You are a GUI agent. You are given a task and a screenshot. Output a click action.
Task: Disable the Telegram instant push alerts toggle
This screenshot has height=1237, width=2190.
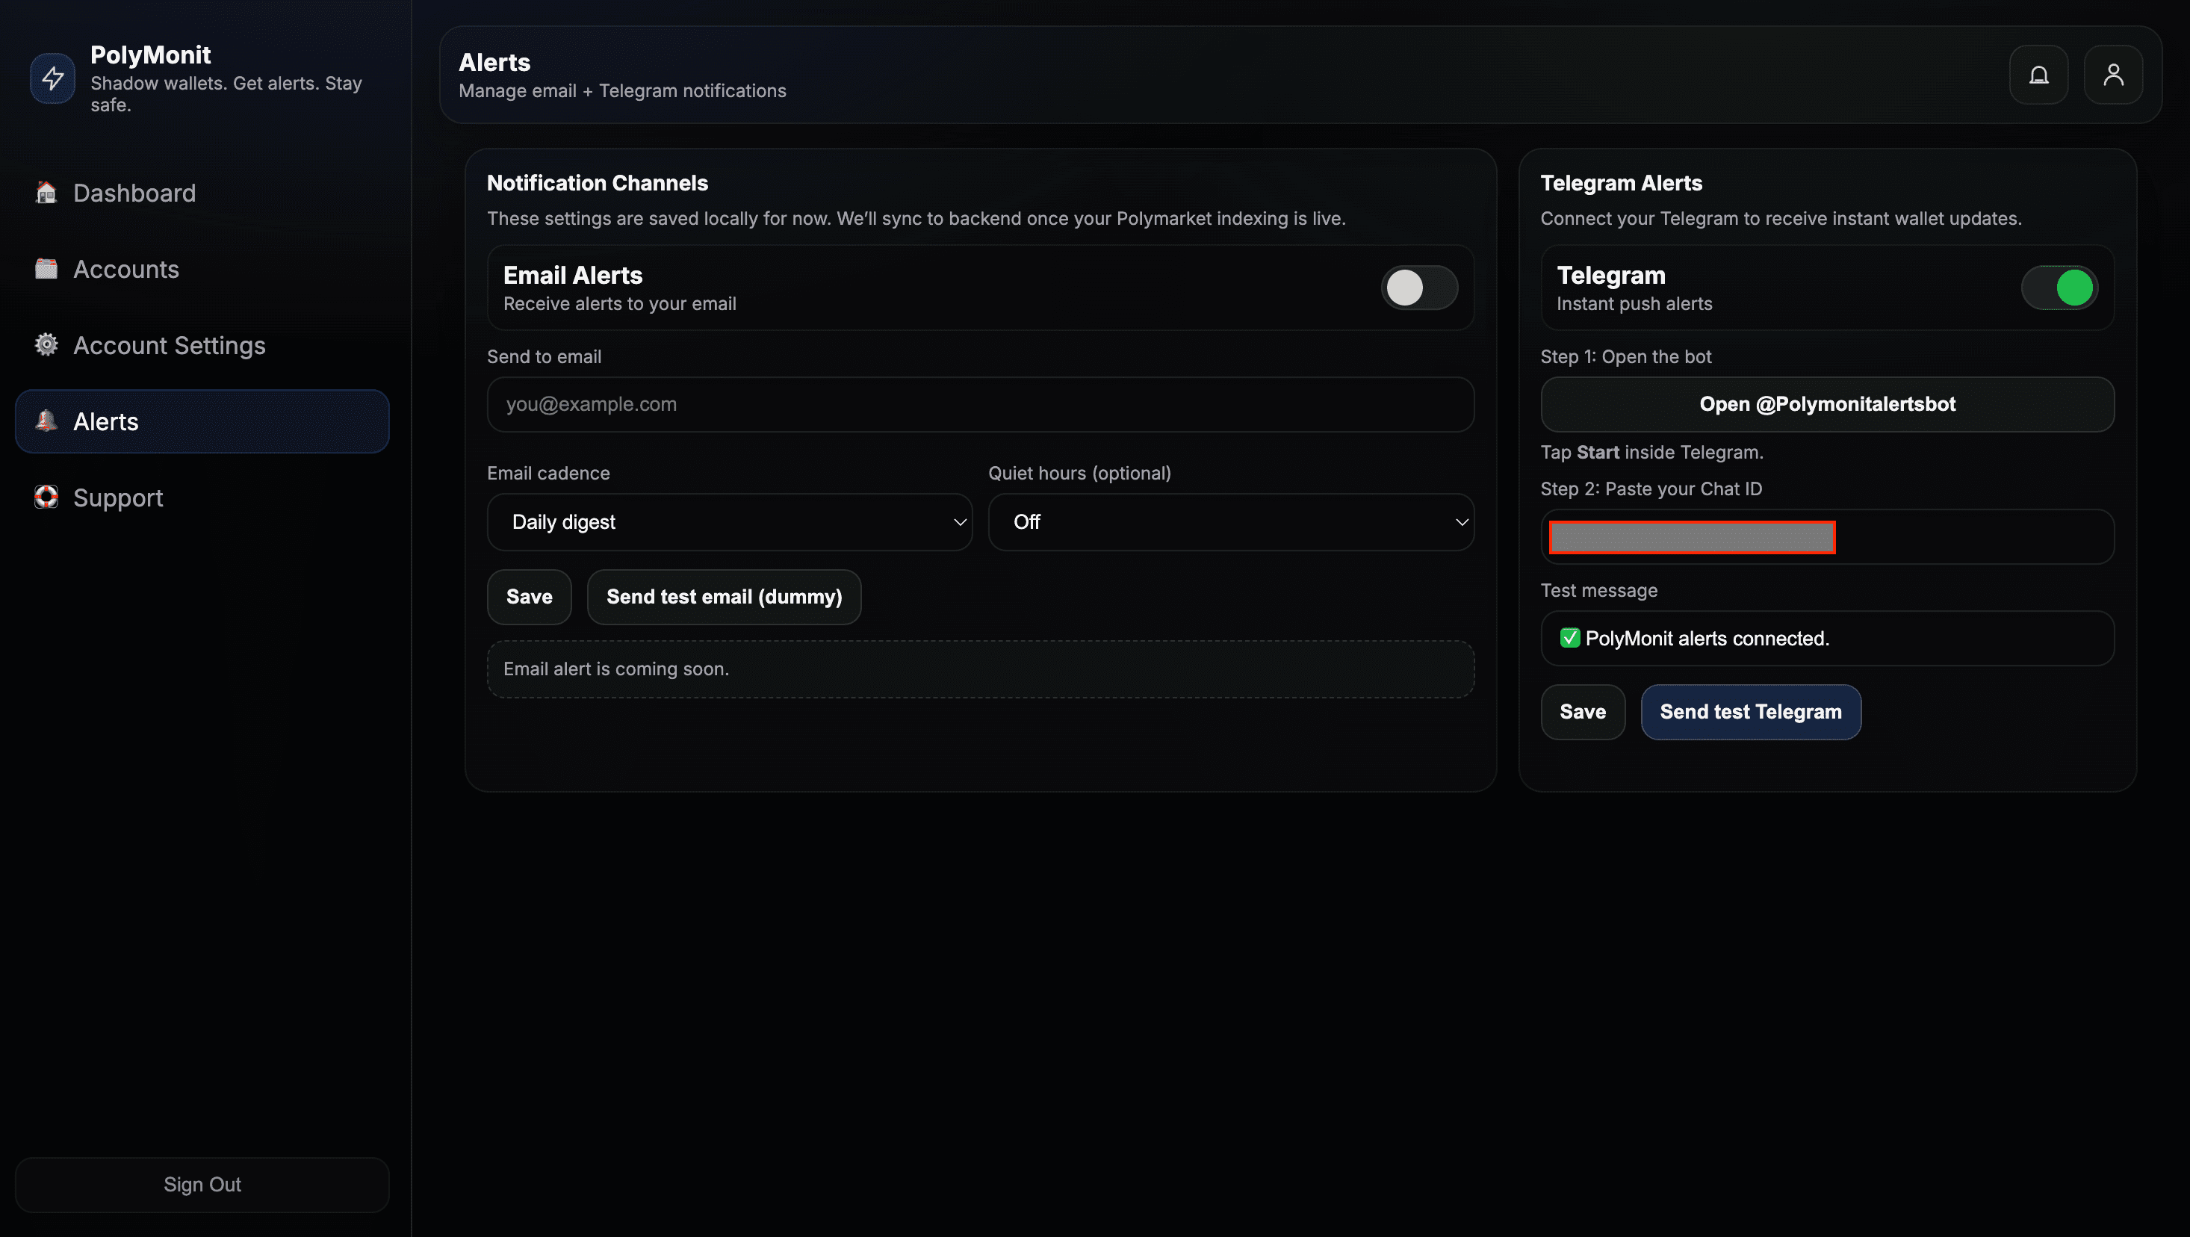pos(2059,288)
